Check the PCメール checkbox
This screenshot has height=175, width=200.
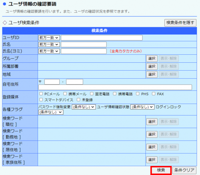click(x=41, y=94)
